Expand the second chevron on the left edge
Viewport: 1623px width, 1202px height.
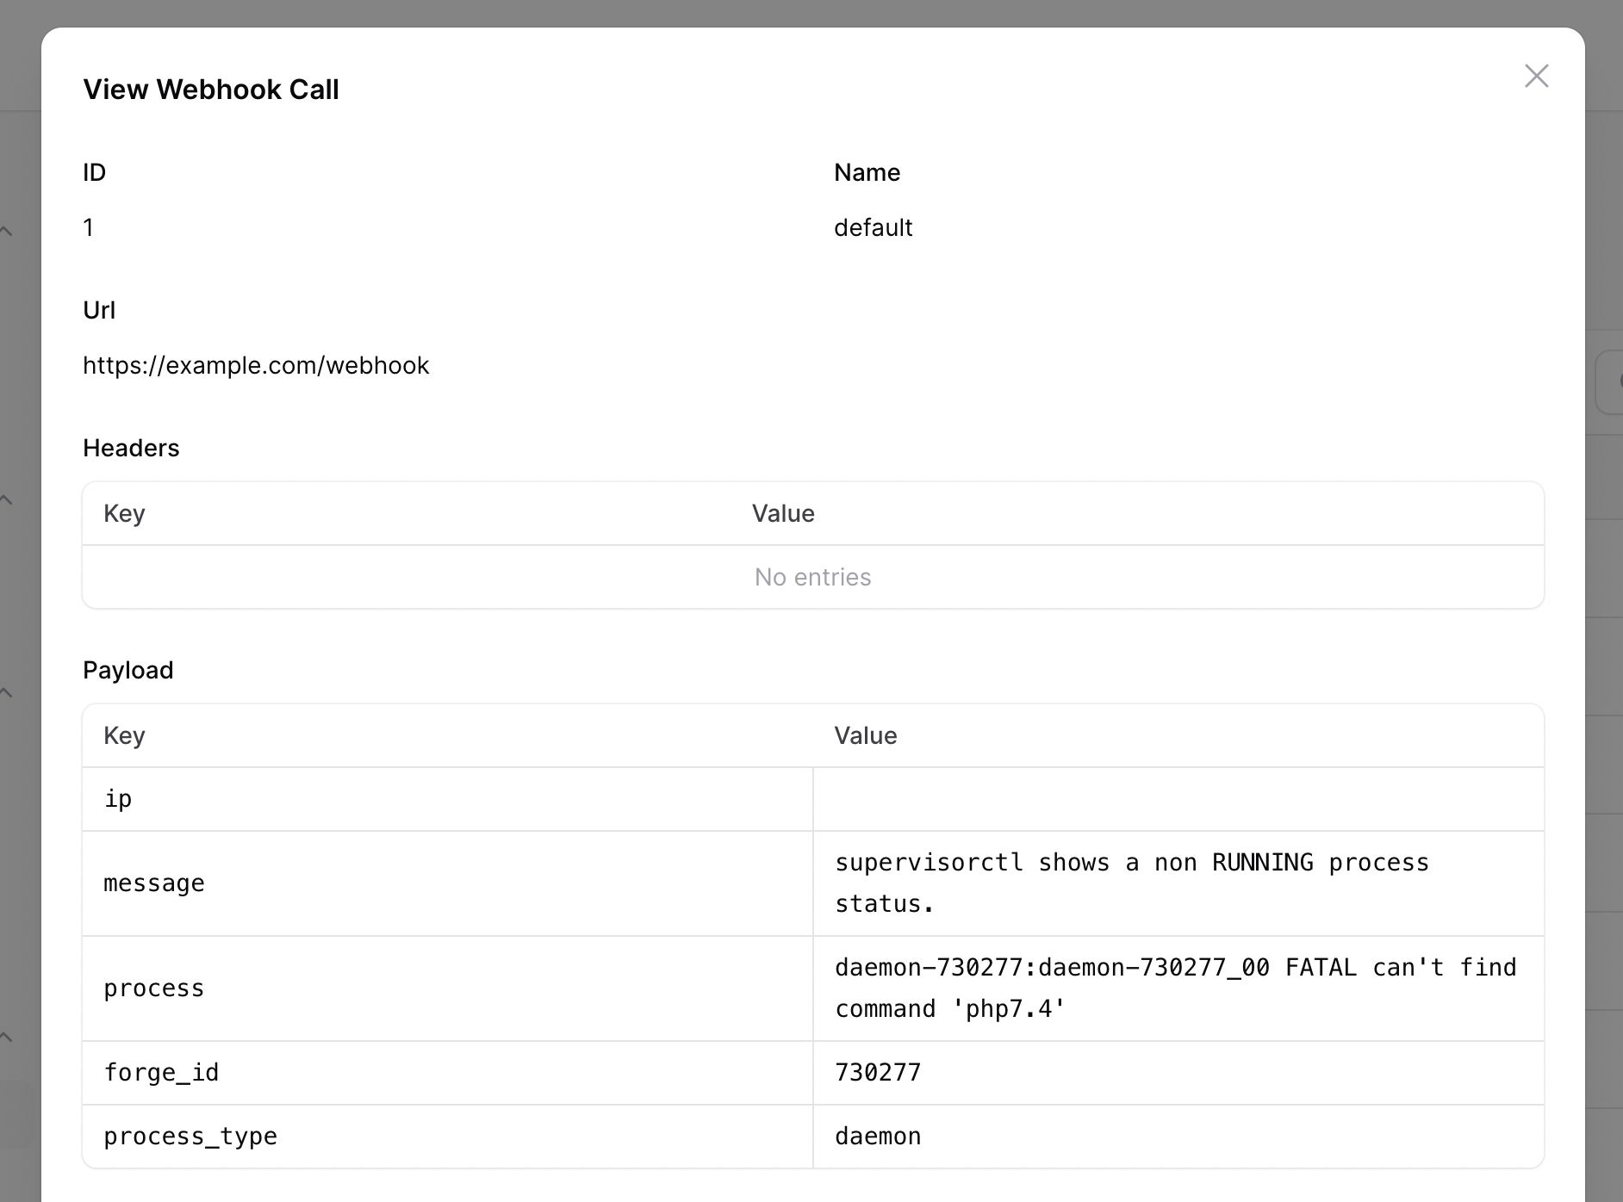tap(6, 498)
